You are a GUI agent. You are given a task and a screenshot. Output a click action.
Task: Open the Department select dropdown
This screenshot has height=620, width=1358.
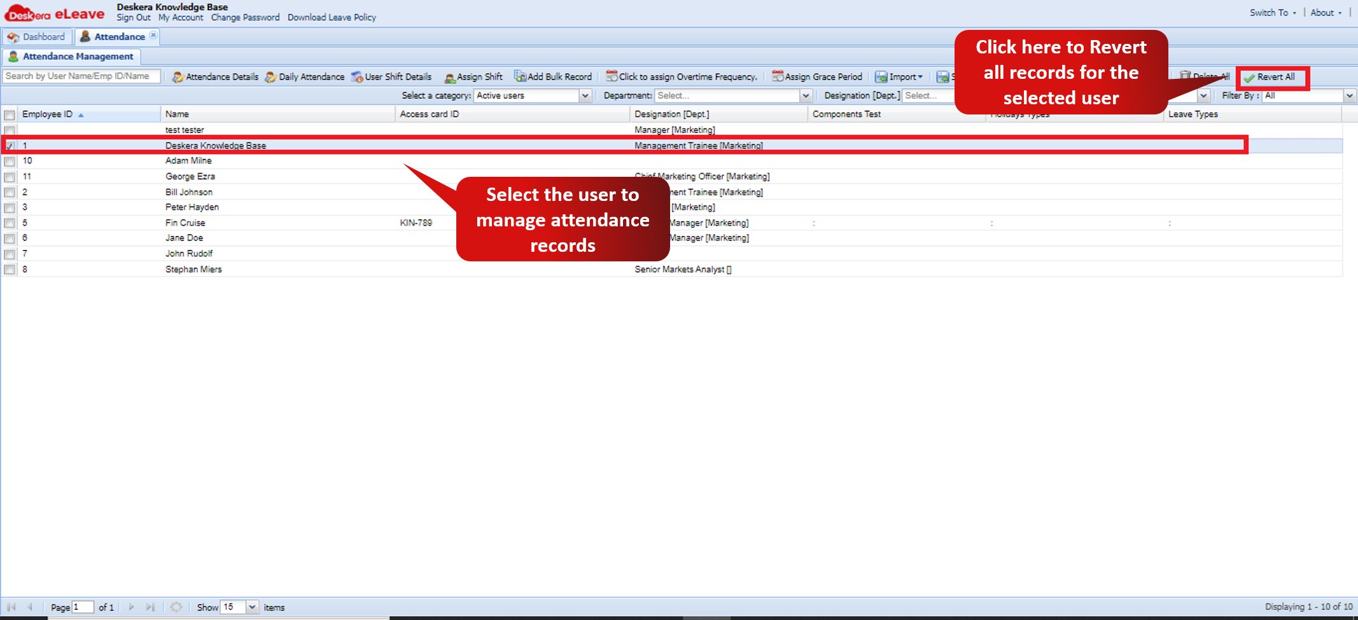tap(806, 95)
